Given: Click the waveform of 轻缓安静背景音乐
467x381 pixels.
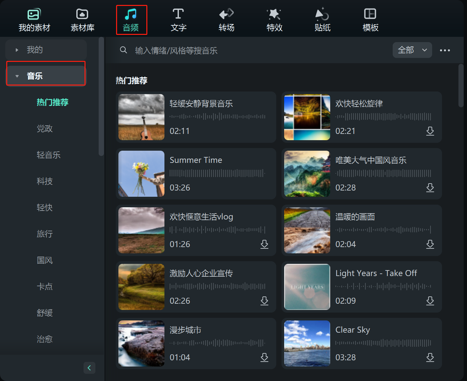Looking at the screenshot, I should tap(218, 116).
